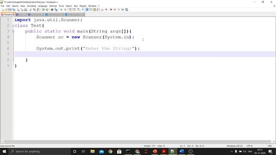Open the Edit menu
The height and width of the screenshot is (155, 276).
pos(8,6)
